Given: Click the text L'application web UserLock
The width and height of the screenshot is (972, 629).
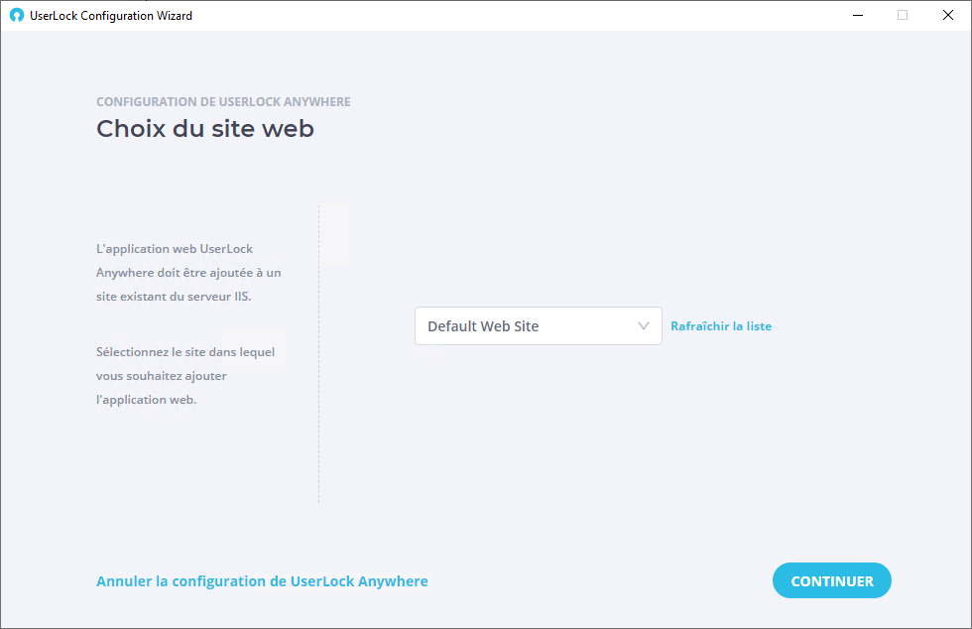Looking at the screenshot, I should (x=175, y=249).
